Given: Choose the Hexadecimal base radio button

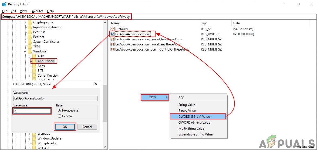Looking at the screenshot, I should pos(59,110).
